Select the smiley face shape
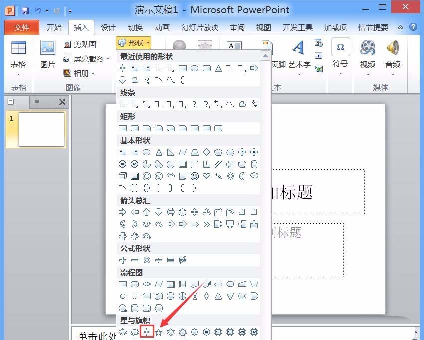Image resolution: width=424 pixels, height=340 pixels. tap(194, 176)
